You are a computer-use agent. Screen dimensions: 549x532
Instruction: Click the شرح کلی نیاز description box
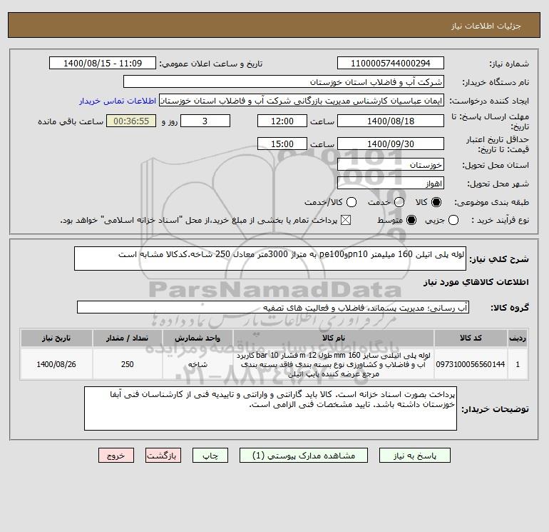tap(270, 259)
